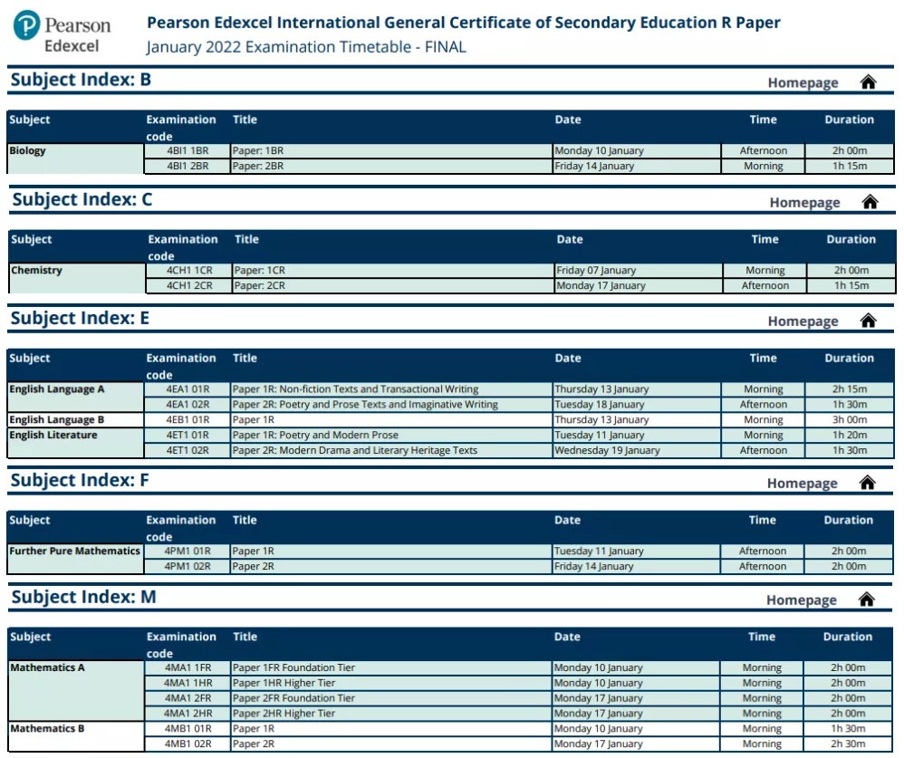
Task: Click exam code 4MA1 1HR
Action: [x=188, y=683]
